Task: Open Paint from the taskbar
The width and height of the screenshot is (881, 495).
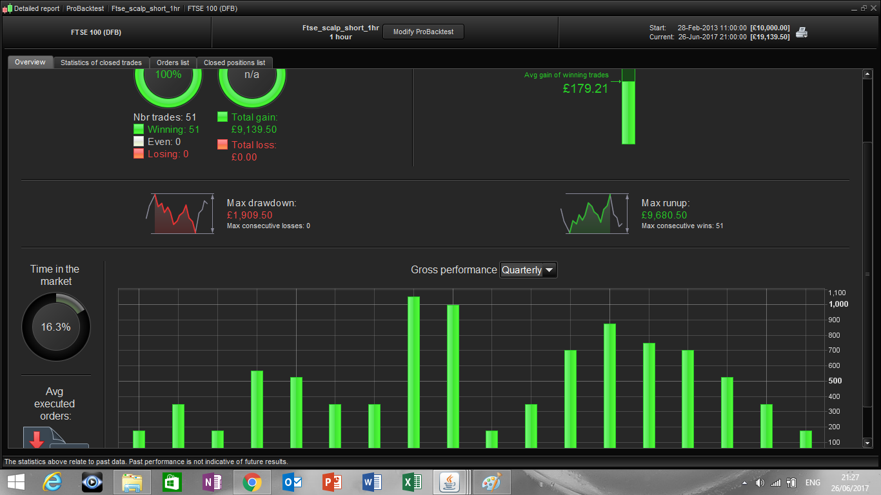Action: [x=491, y=482]
